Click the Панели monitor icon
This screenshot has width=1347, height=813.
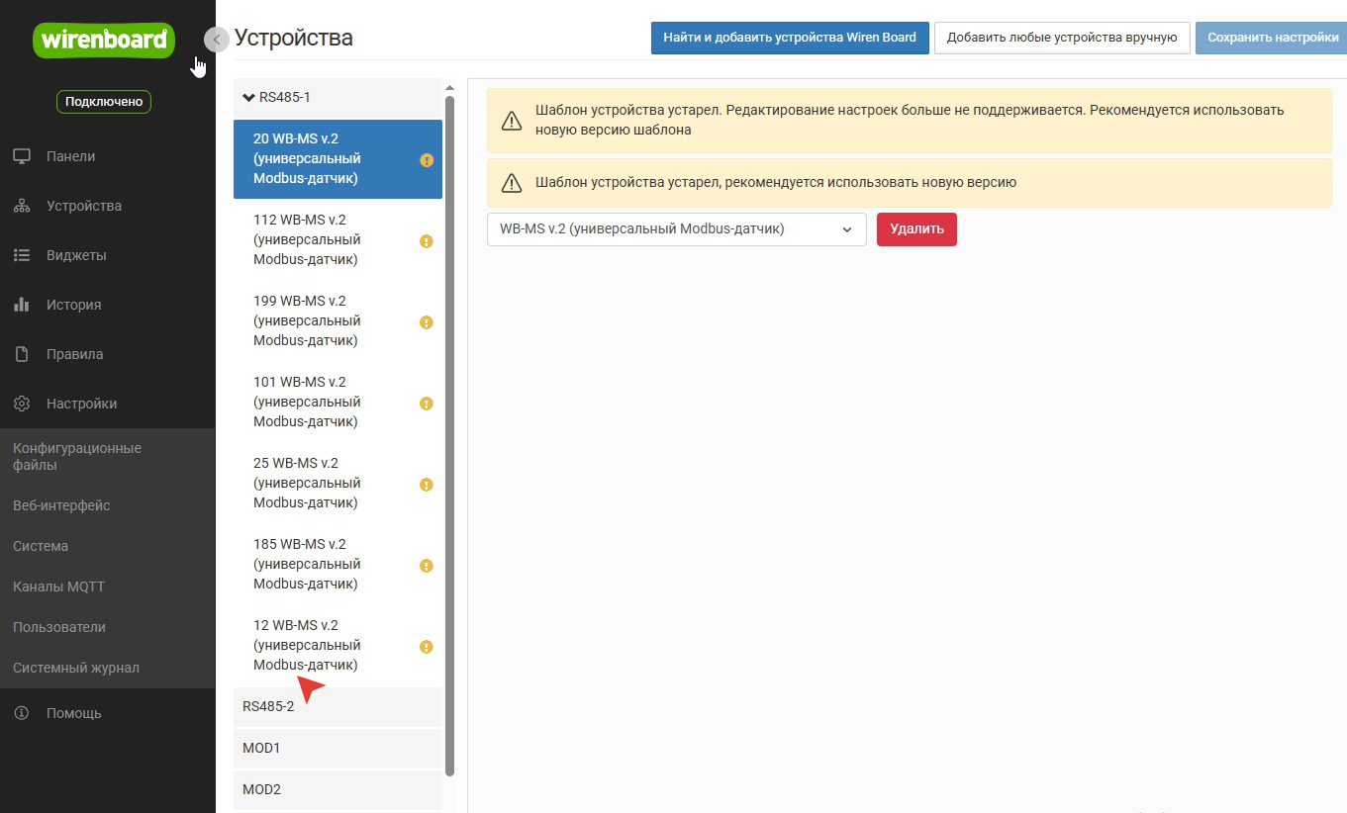coord(22,156)
